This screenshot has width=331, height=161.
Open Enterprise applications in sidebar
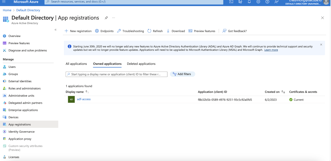(x=23, y=110)
